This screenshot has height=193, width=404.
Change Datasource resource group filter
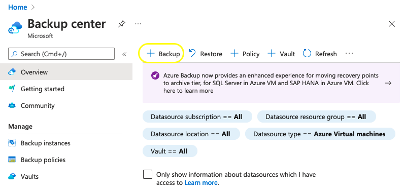pos(316,117)
